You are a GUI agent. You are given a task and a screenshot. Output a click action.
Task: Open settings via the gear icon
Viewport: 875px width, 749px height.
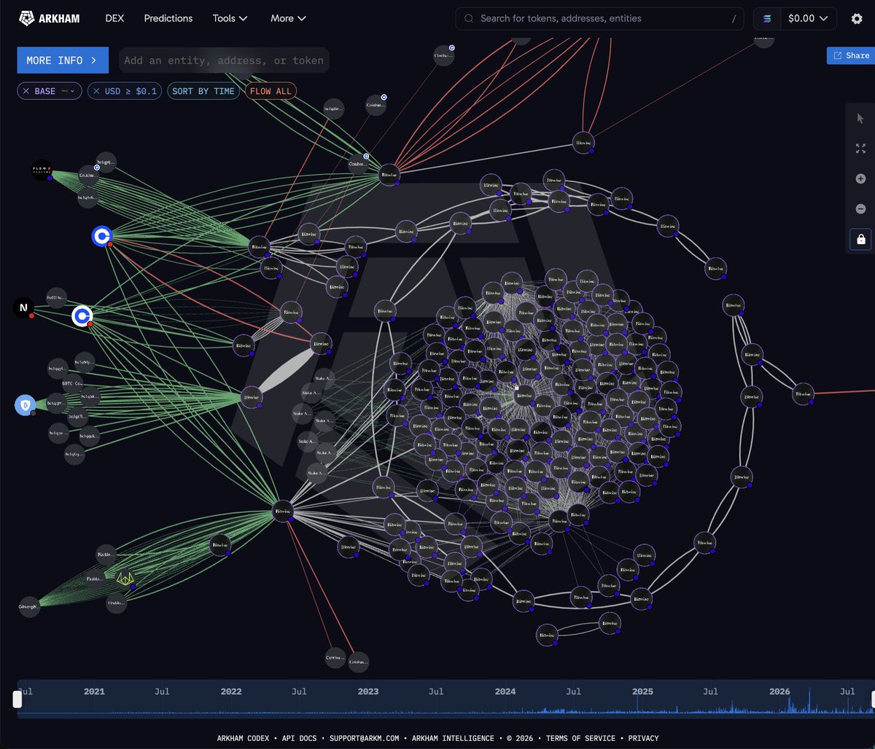tap(857, 19)
